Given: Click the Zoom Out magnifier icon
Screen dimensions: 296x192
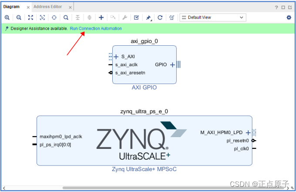Looking at the screenshot, I should pos(19,17).
